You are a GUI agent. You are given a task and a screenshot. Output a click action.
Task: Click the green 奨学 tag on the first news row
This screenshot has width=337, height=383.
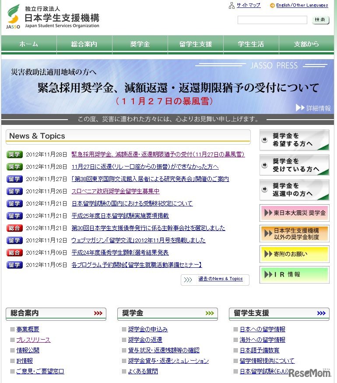pos(14,154)
